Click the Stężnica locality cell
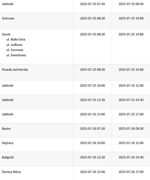The image size is (150, 180). point(8,143)
